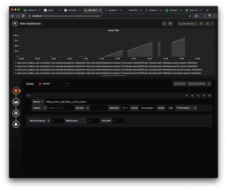Switch to the Version sbt browser tab
Screen dimensions: 227x190
coord(153,10)
